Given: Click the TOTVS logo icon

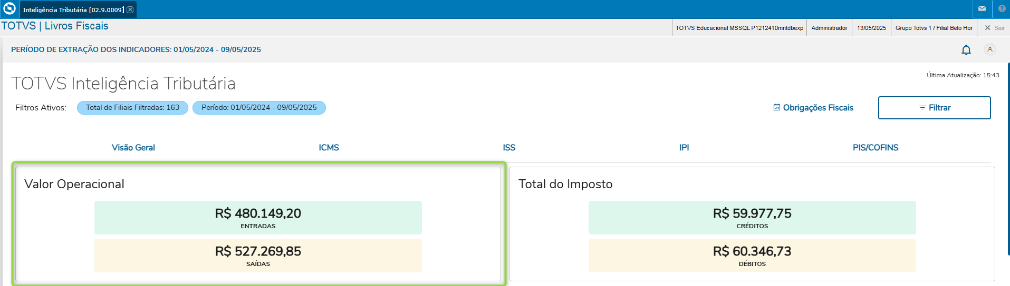Looking at the screenshot, I should pyautogui.click(x=9, y=9).
